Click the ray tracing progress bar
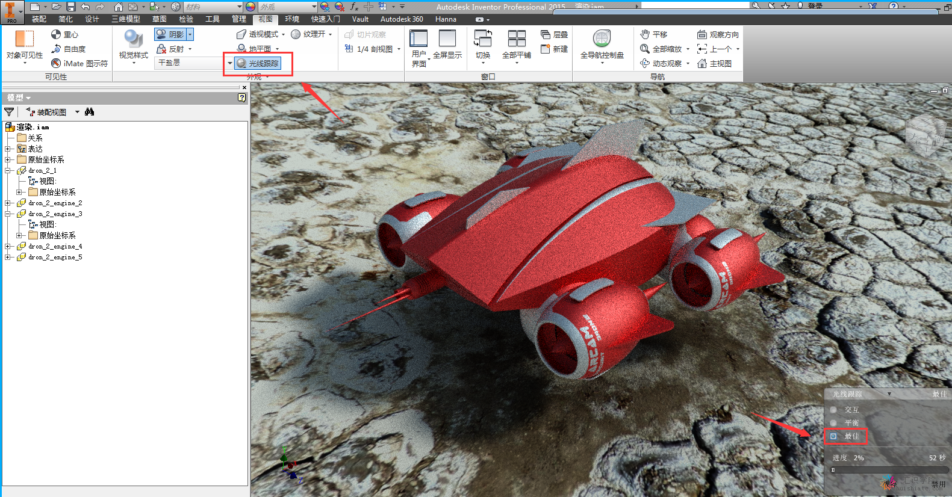Image resolution: width=952 pixels, height=497 pixels. tap(890, 470)
